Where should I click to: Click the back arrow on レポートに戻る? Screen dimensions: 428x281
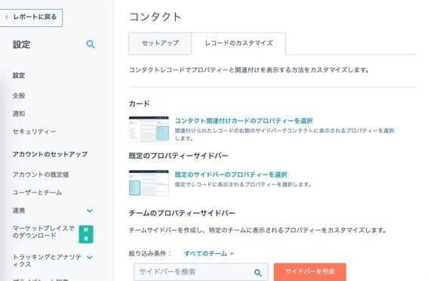click(7, 17)
